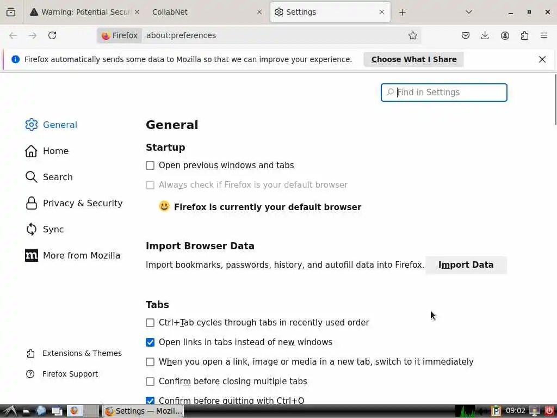Open the Downloads panel
The image size is (557, 418).
(485, 35)
